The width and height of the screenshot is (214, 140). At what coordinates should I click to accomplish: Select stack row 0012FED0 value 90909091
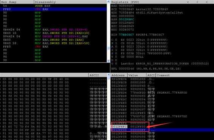163,89
